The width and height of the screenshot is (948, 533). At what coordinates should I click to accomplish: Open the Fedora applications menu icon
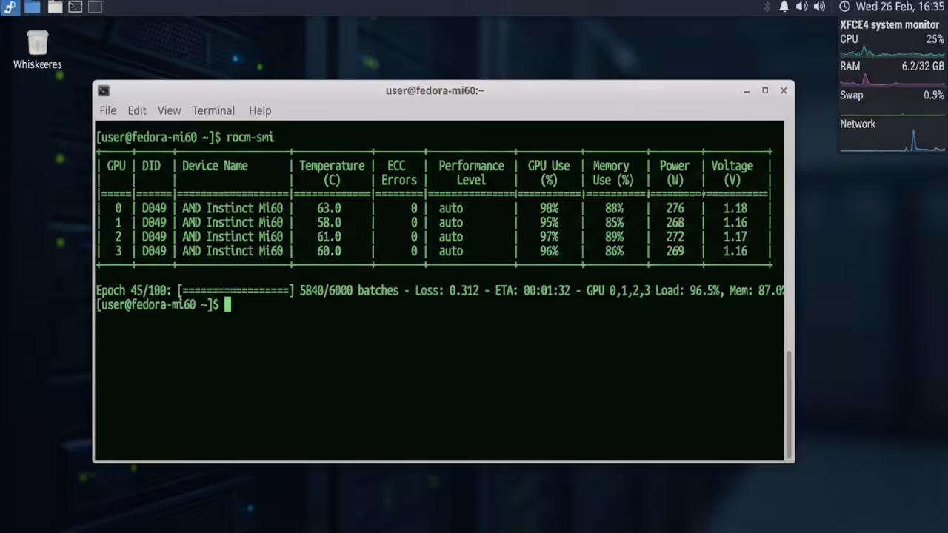[10, 7]
